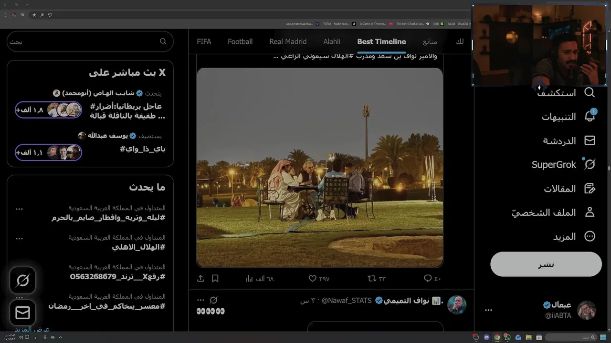Click the page vertical scrollbar
This screenshot has height=343, width=611.
coord(609,168)
